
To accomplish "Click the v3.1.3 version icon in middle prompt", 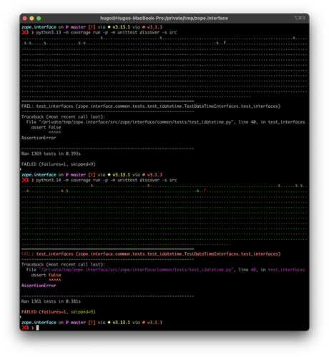I will pyautogui.click(x=144, y=175).
